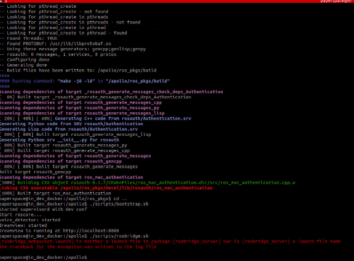Click red 'rosbridge_websocket.launch' error line

tap(170, 241)
